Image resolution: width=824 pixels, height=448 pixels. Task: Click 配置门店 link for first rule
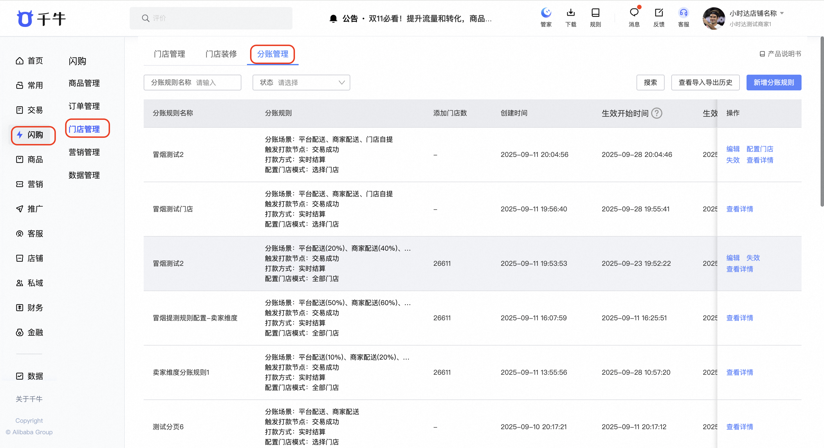tap(759, 149)
